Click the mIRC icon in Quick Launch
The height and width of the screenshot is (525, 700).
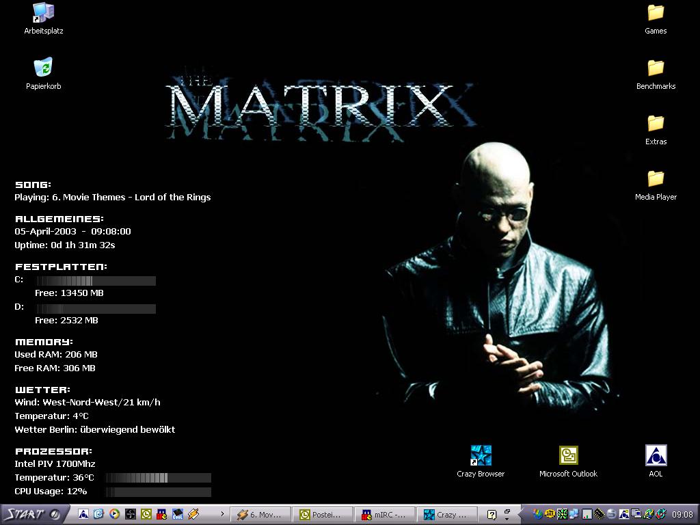(161, 514)
